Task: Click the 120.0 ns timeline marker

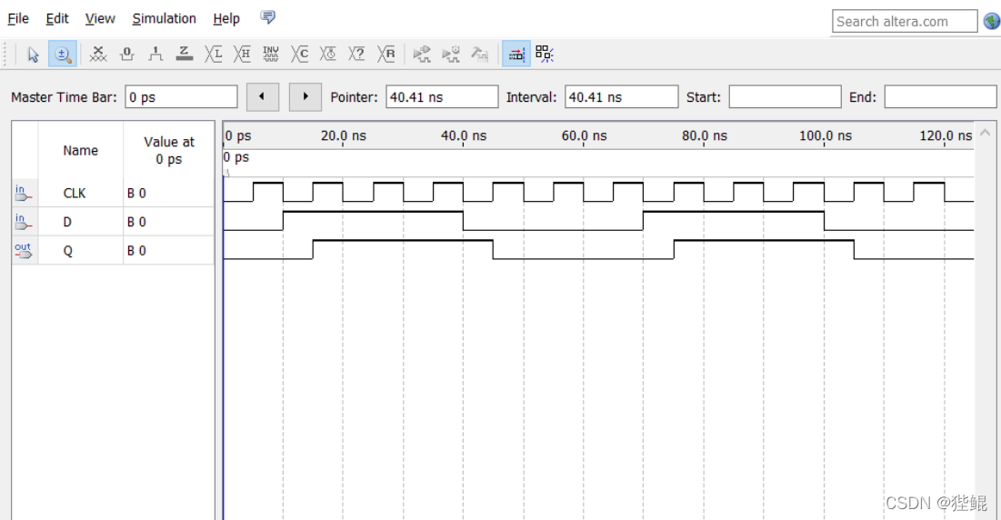Action: pos(946,135)
